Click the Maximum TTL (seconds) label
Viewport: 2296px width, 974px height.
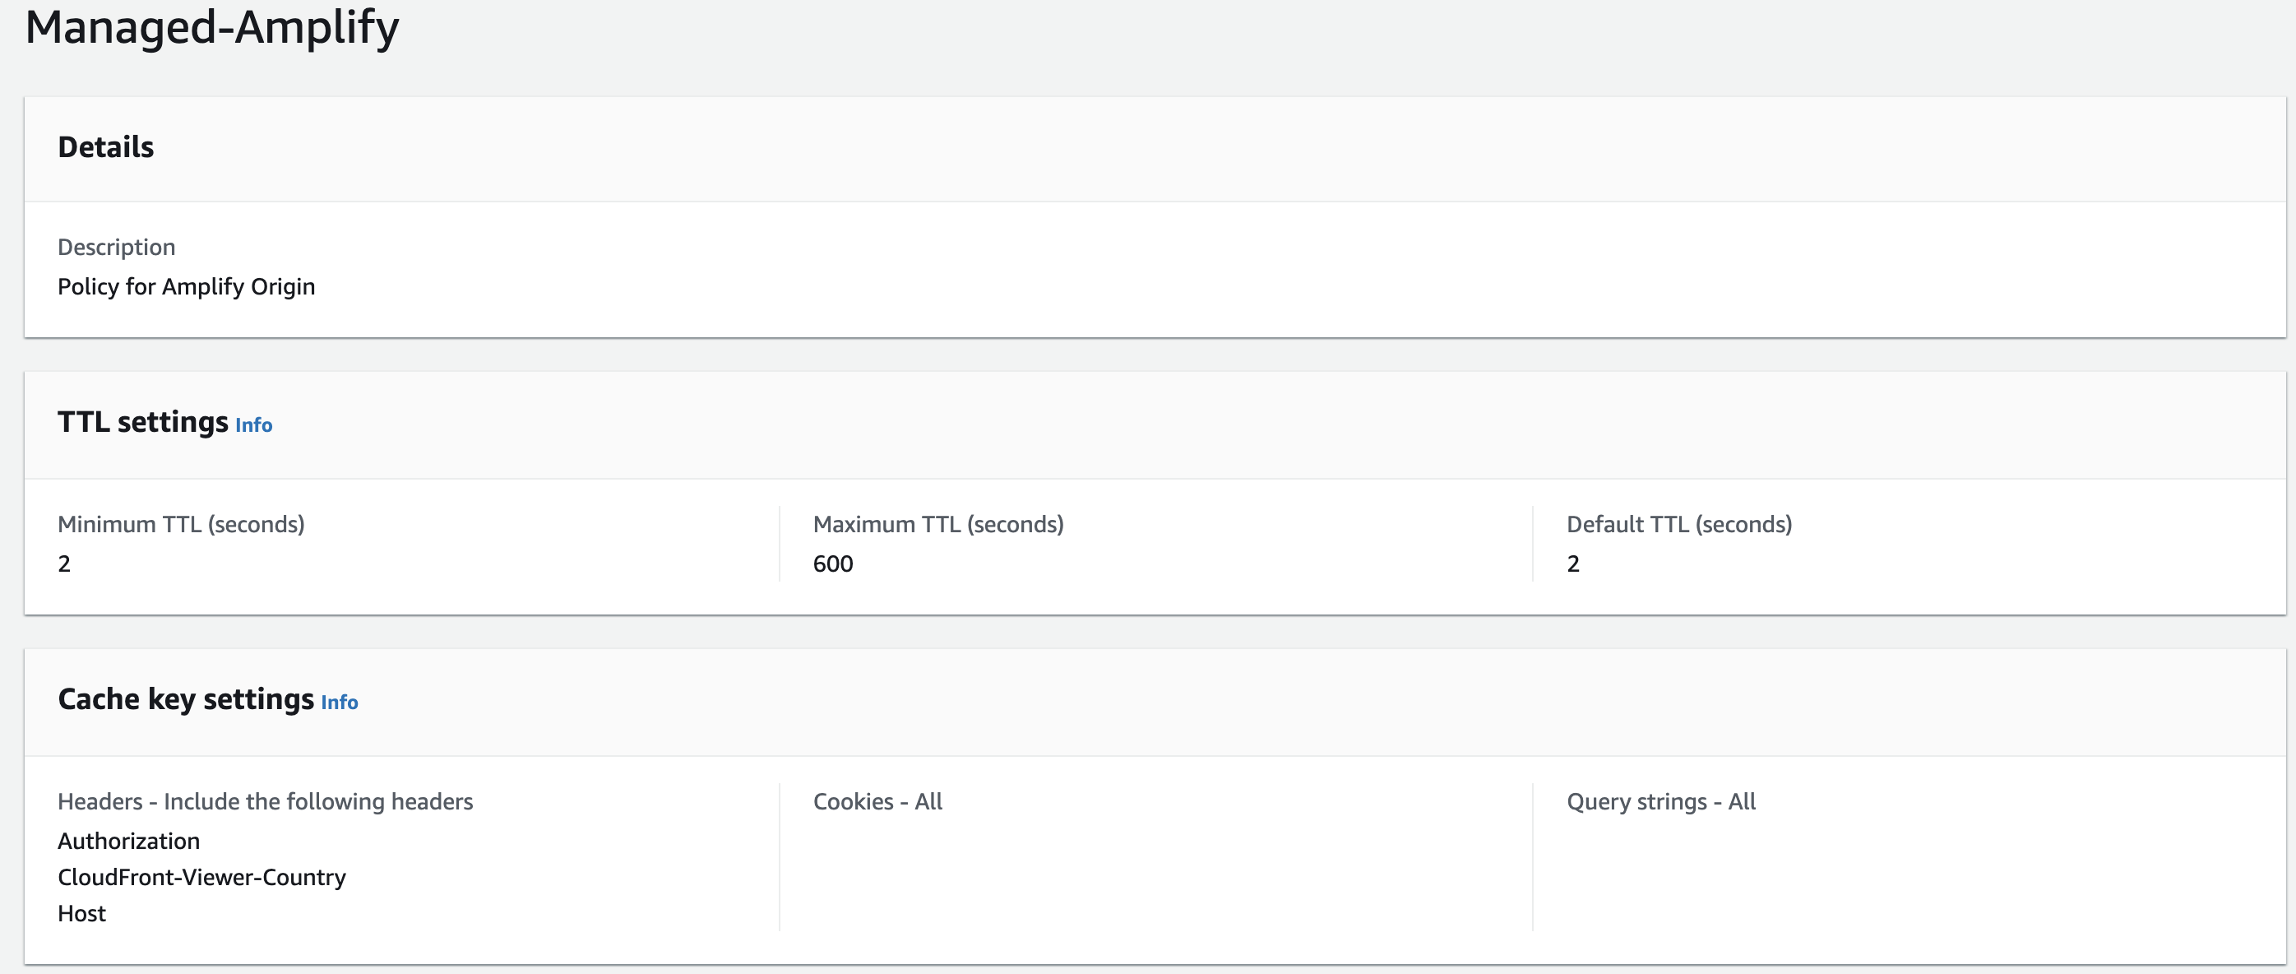(x=937, y=525)
